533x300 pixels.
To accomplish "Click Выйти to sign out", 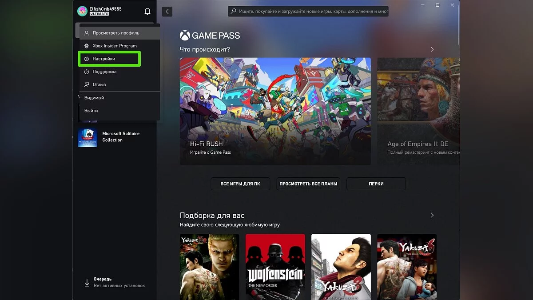I will point(91,111).
